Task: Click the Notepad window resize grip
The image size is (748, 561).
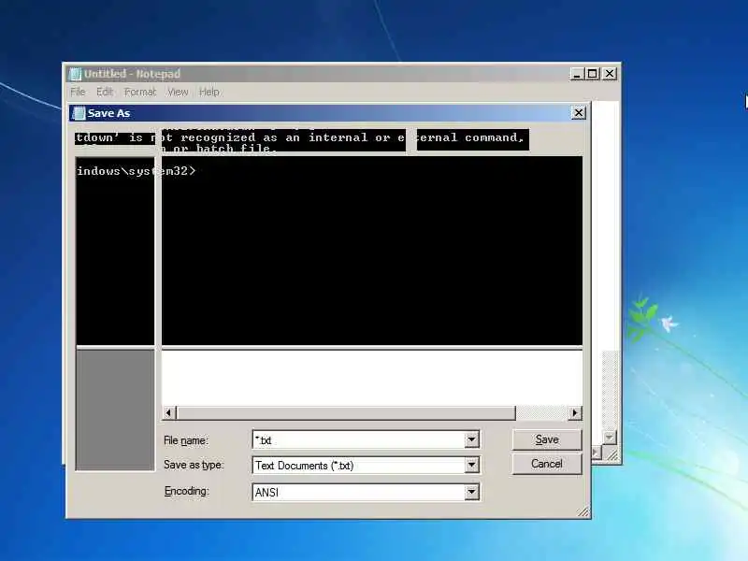Action: (612, 455)
